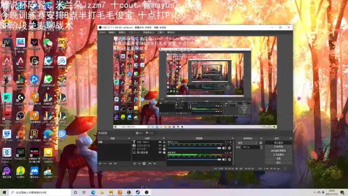
Task: Move the scene down in the list
Action: click(115, 164)
